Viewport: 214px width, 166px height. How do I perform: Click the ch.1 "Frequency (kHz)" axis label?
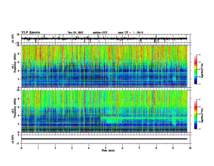pos(15,63)
